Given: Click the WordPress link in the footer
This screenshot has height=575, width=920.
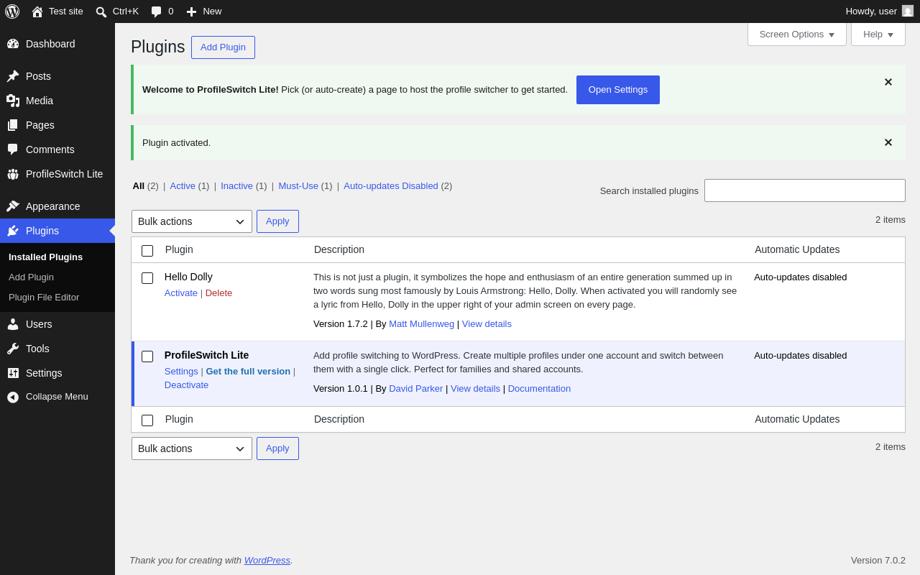Looking at the screenshot, I should (267, 561).
